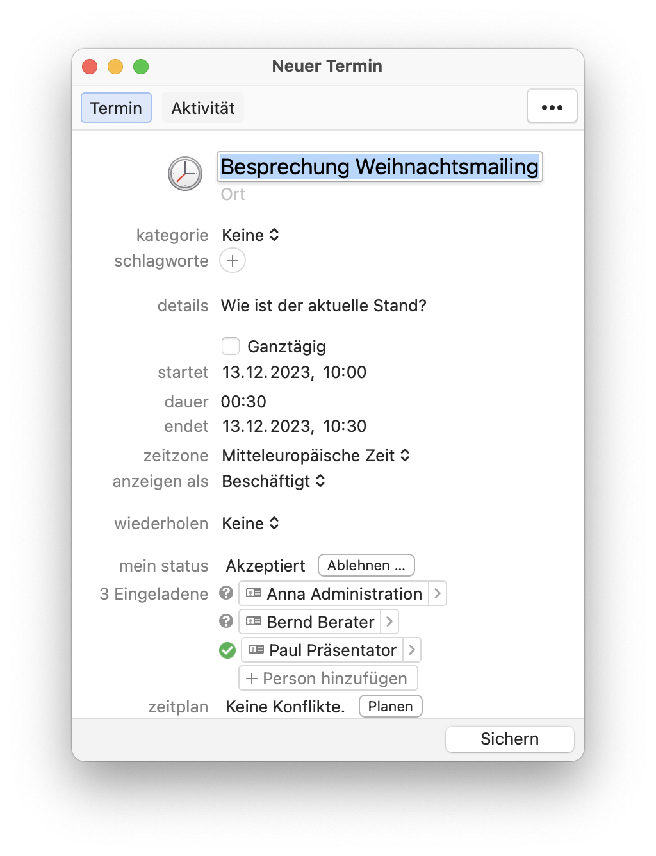Image resolution: width=656 pixels, height=856 pixels.
Task: Open the wiederholen Keine dropdown
Action: [250, 523]
